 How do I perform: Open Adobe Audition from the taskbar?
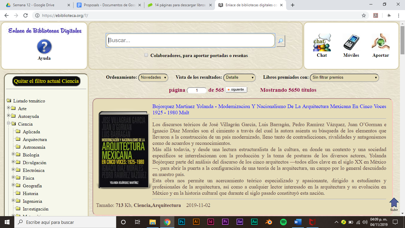point(254,222)
